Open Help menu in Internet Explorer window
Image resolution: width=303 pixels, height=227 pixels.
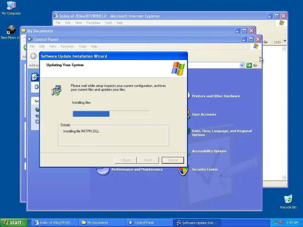pos(120,23)
